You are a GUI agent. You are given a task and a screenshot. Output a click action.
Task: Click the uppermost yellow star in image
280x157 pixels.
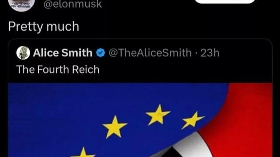(x=158, y=115)
